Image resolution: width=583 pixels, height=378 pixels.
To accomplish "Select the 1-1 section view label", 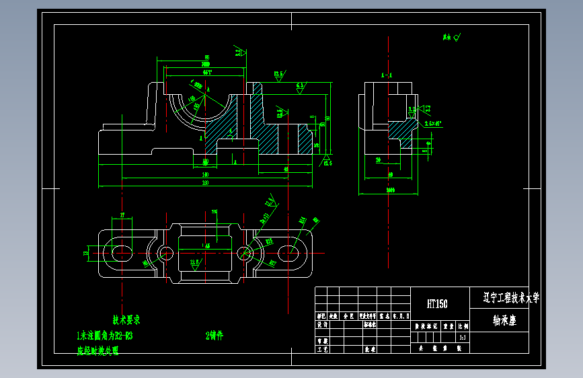I will coord(386,75).
